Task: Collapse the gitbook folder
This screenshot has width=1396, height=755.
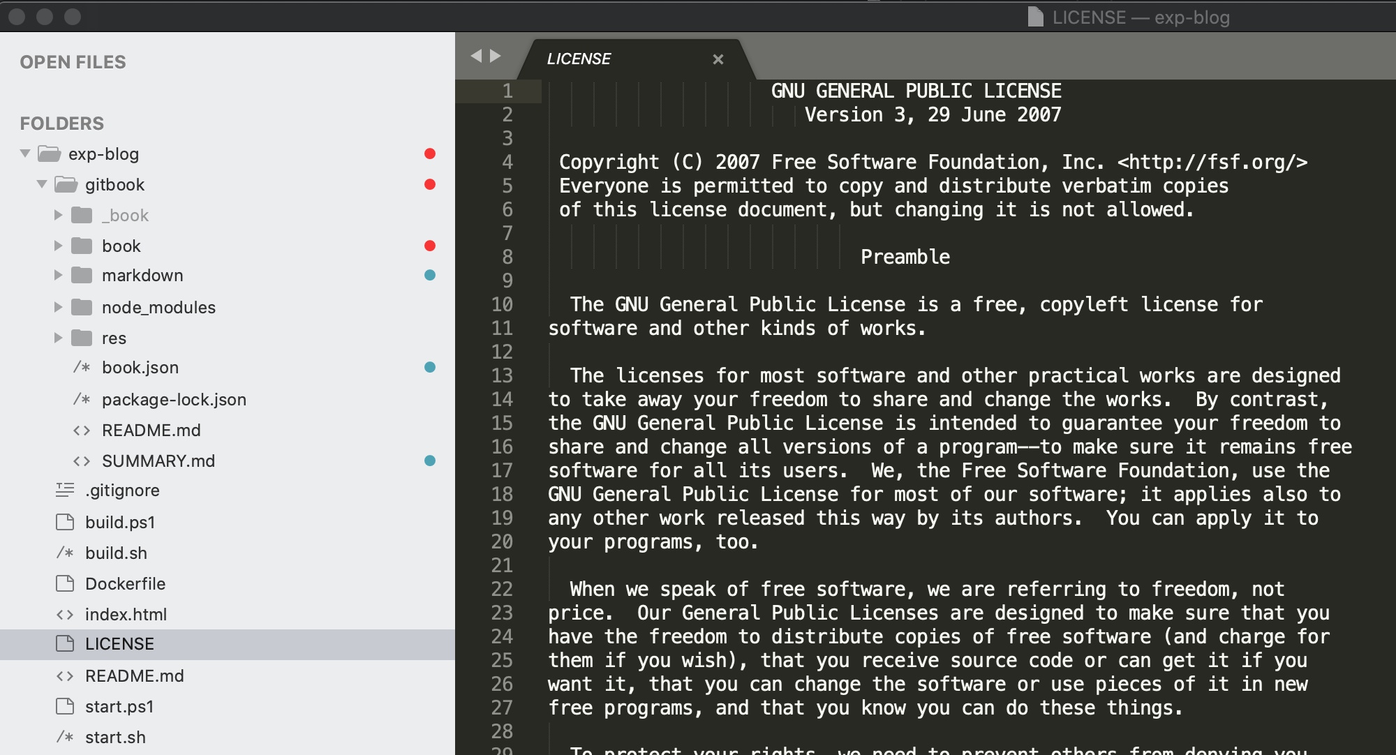Action: (42, 184)
